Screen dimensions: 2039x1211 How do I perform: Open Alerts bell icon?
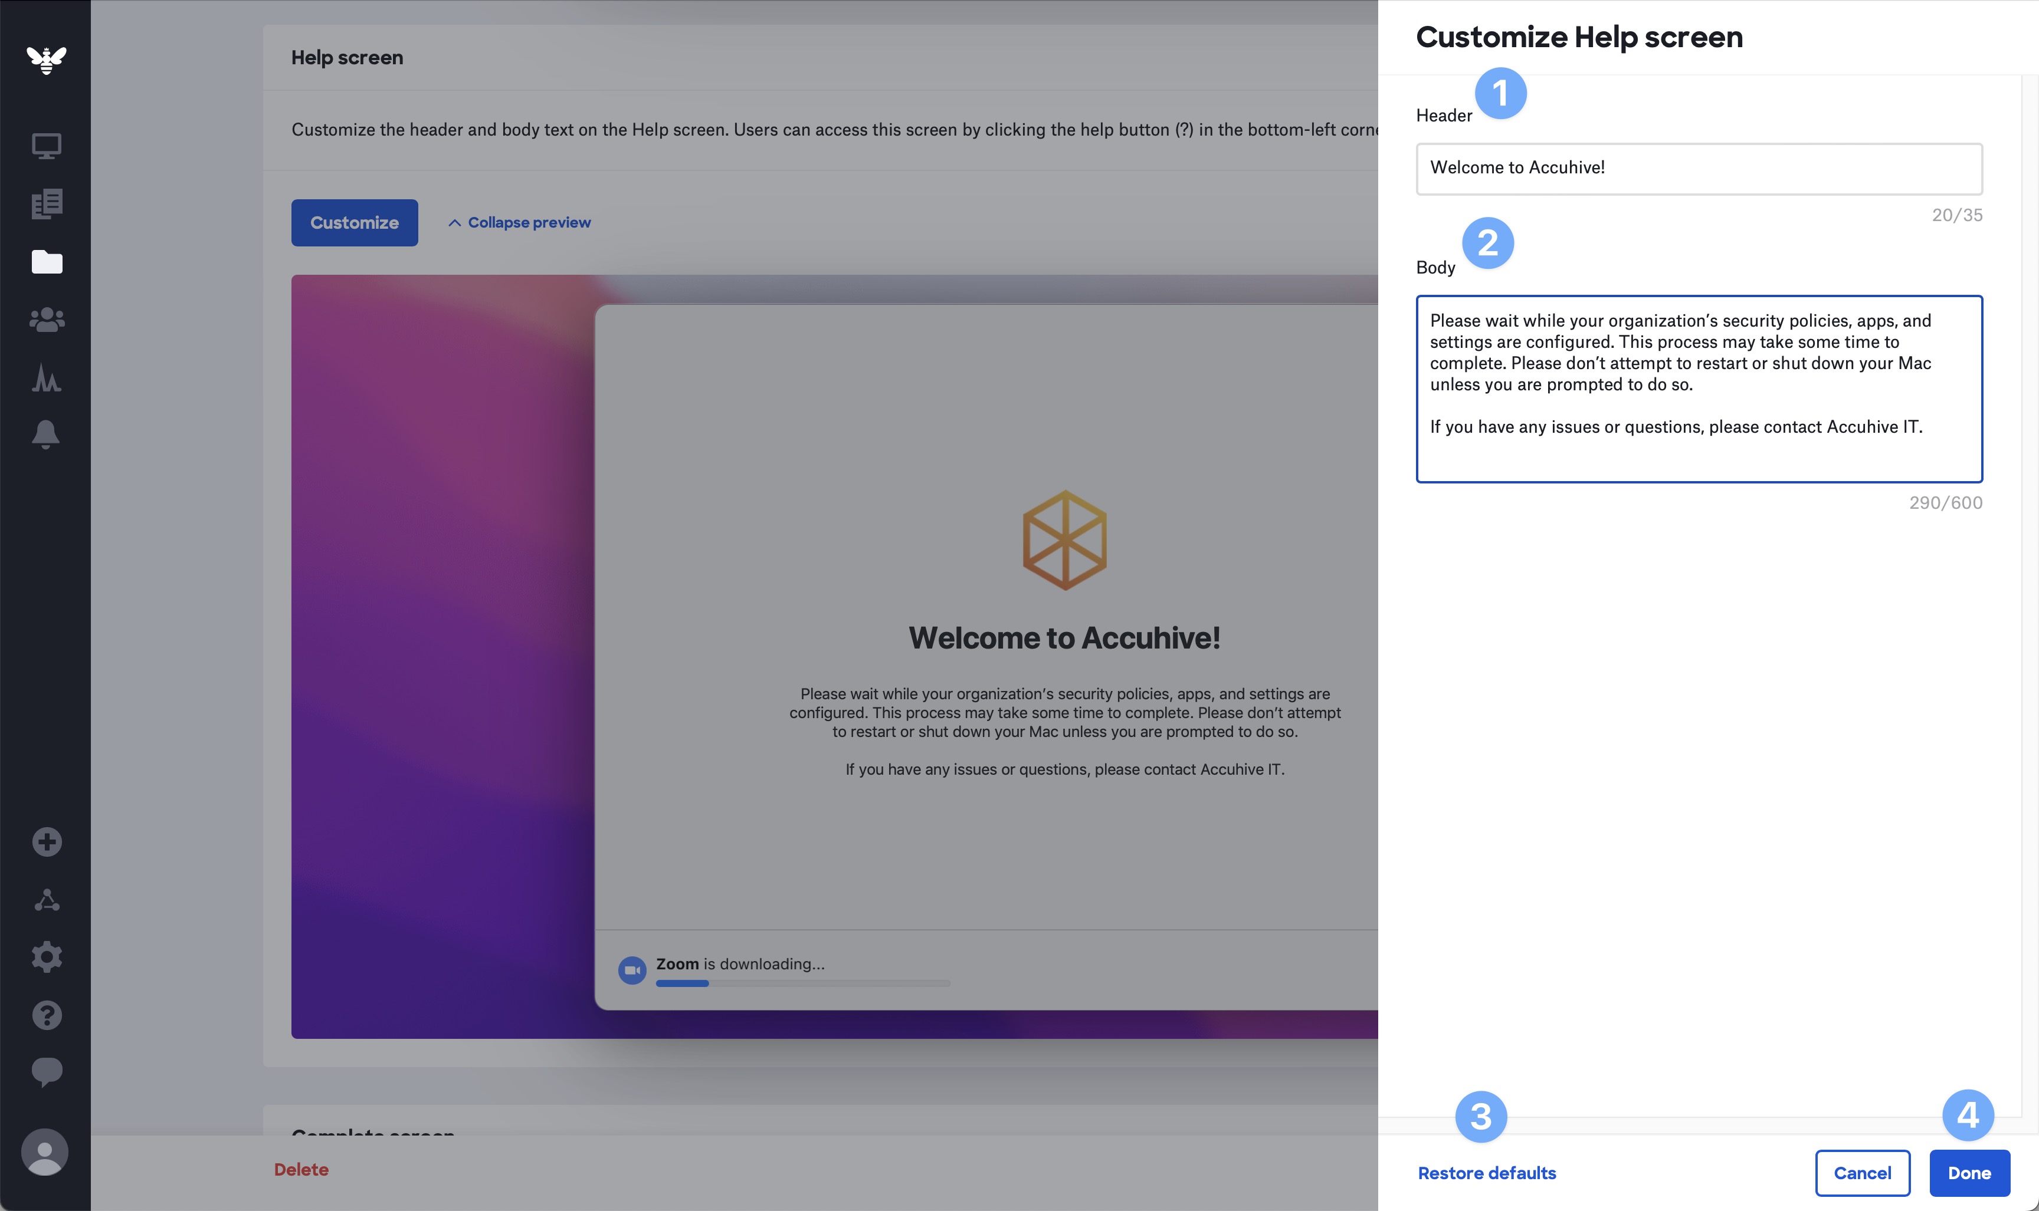46,434
